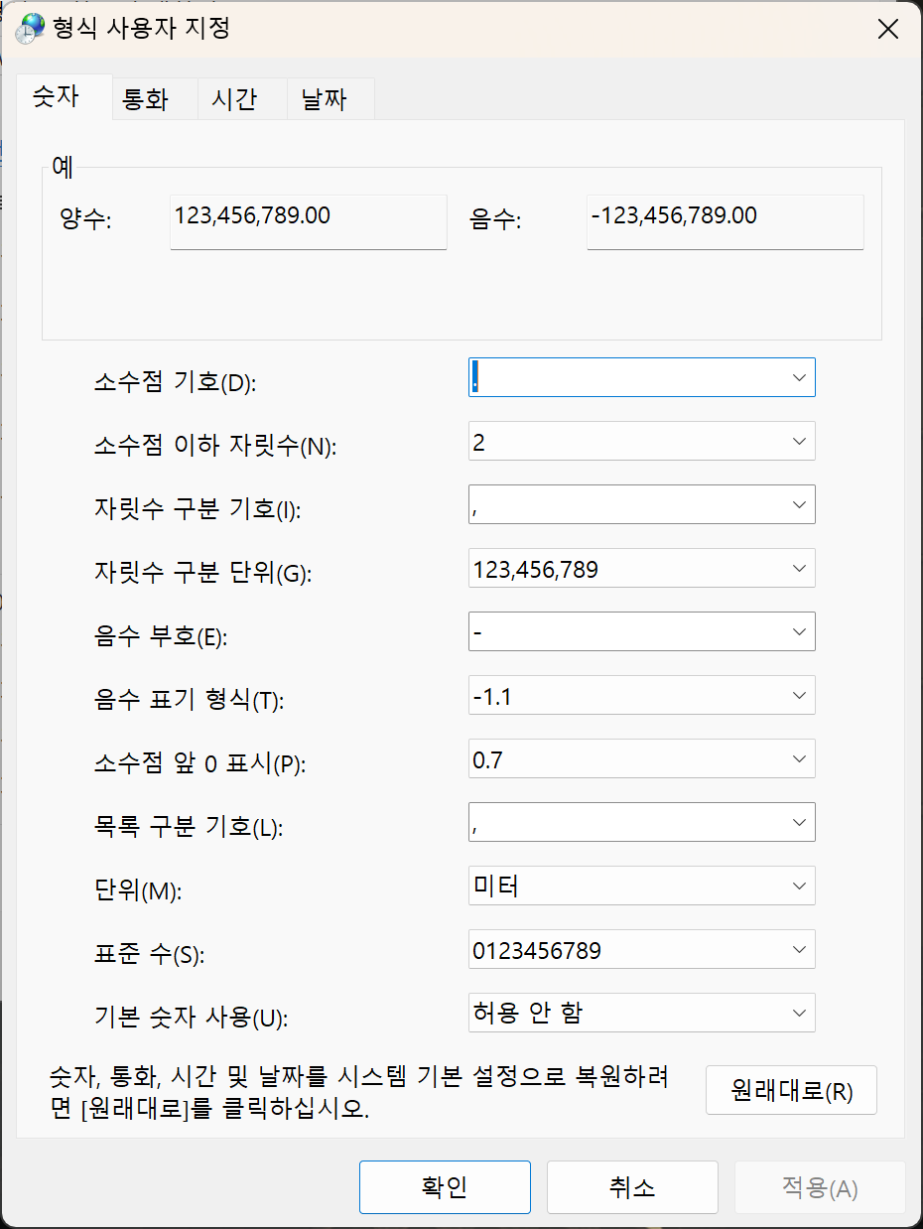Select the 숫자 tab
Viewport: 923px width, 1229px height.
(58, 97)
